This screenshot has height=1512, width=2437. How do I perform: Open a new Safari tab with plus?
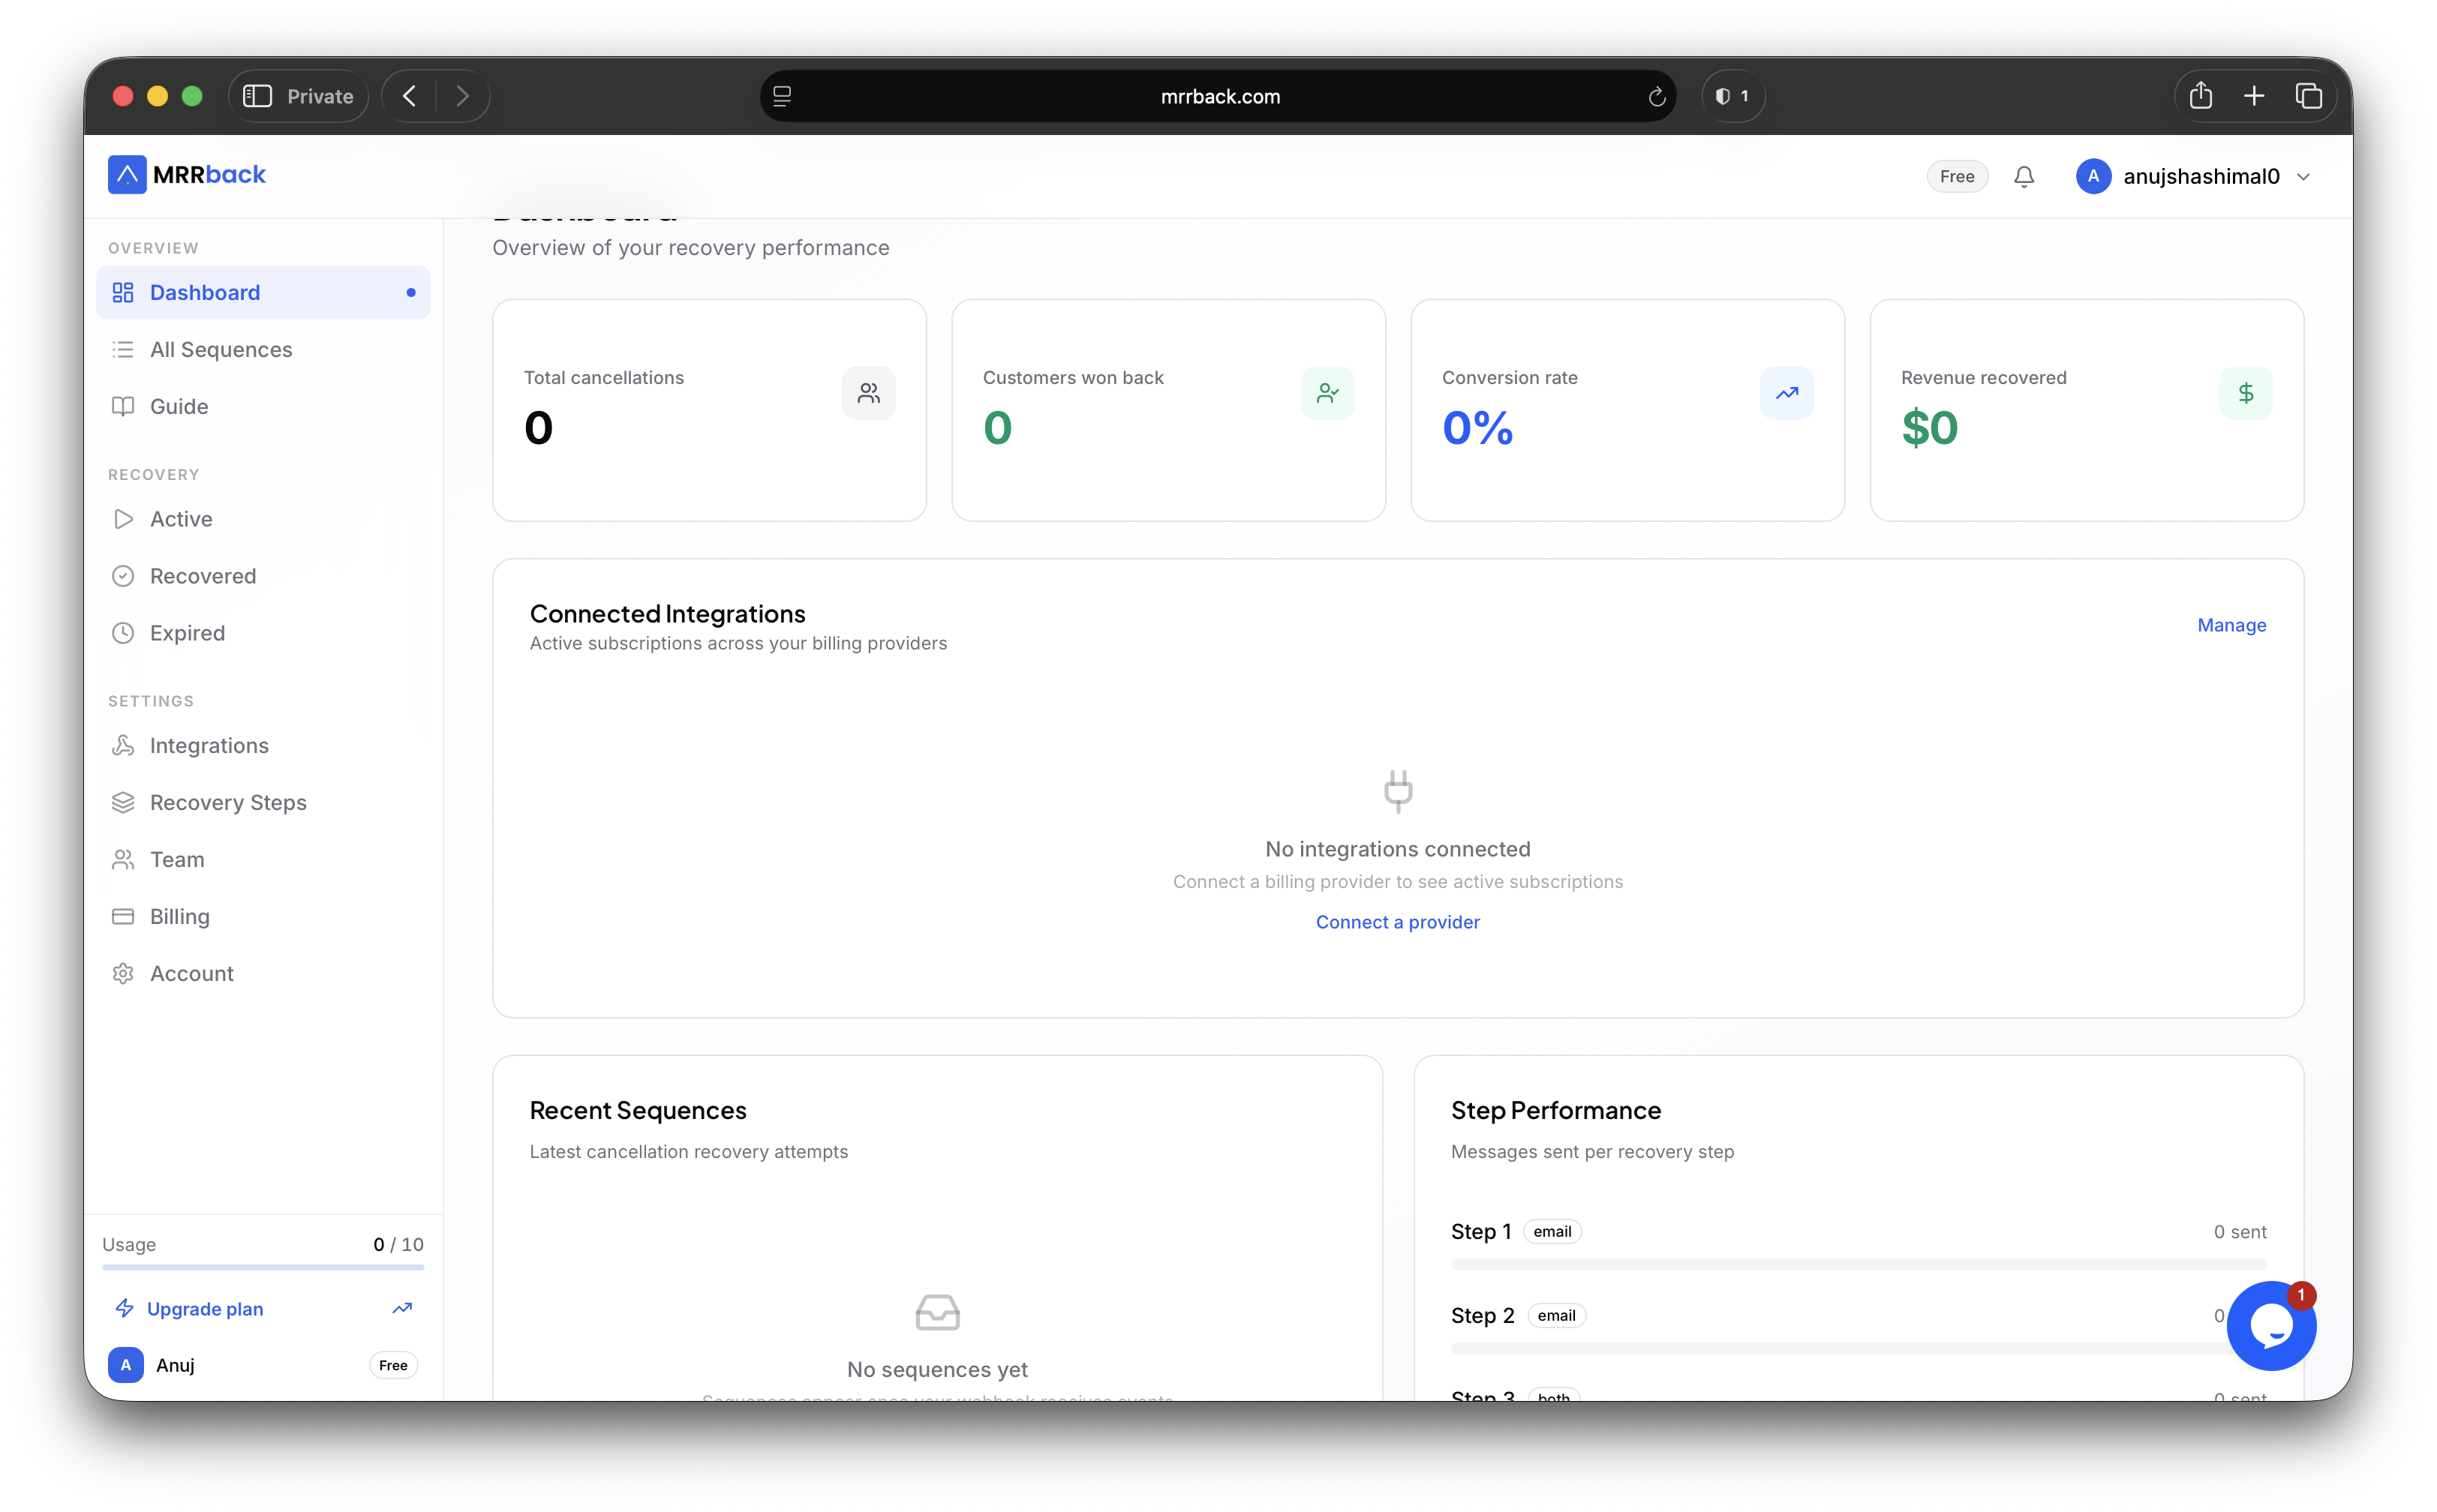pyautogui.click(x=2254, y=96)
